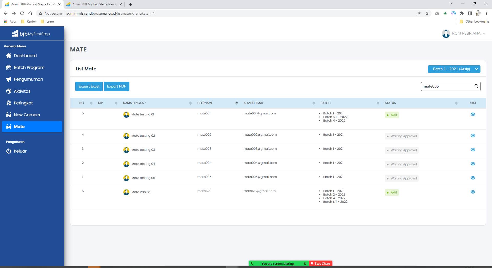Click avatar of Mate testing 01
492x268 pixels.
point(126,115)
